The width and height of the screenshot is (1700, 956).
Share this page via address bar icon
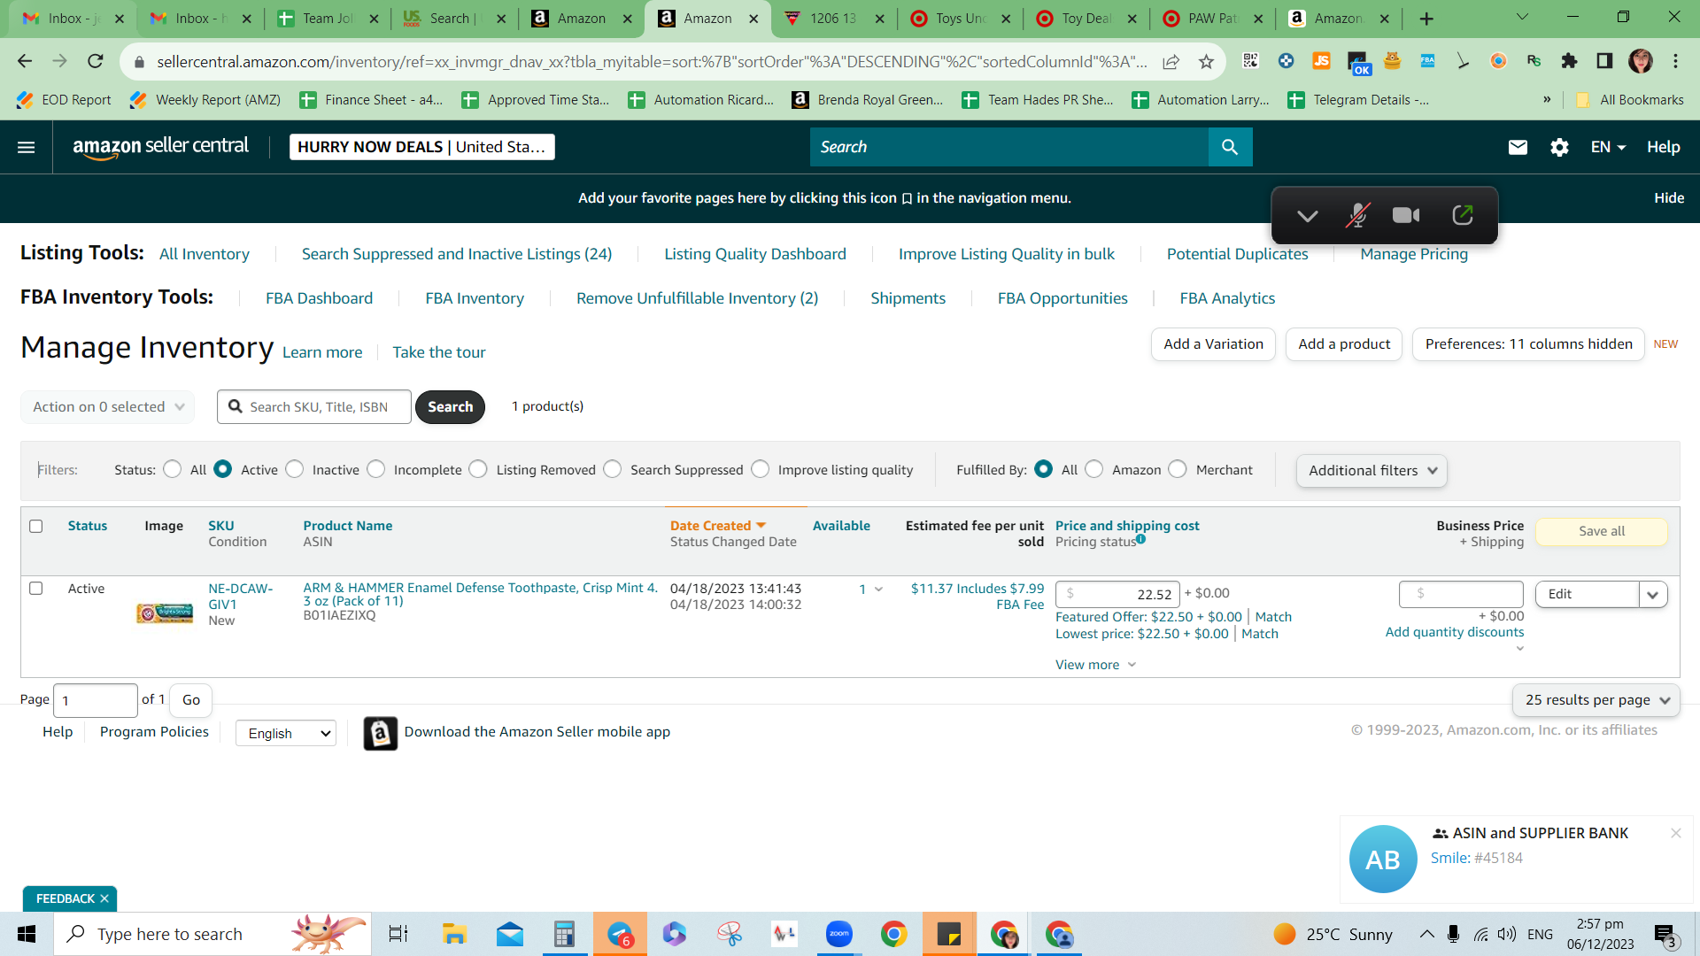(1171, 61)
